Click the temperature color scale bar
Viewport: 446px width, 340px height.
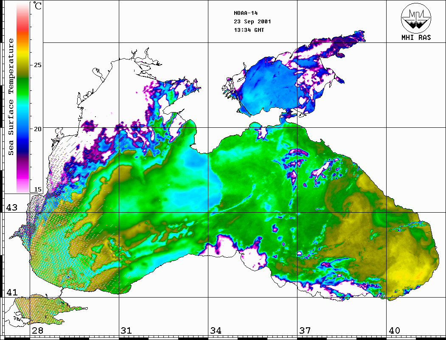click(23, 98)
